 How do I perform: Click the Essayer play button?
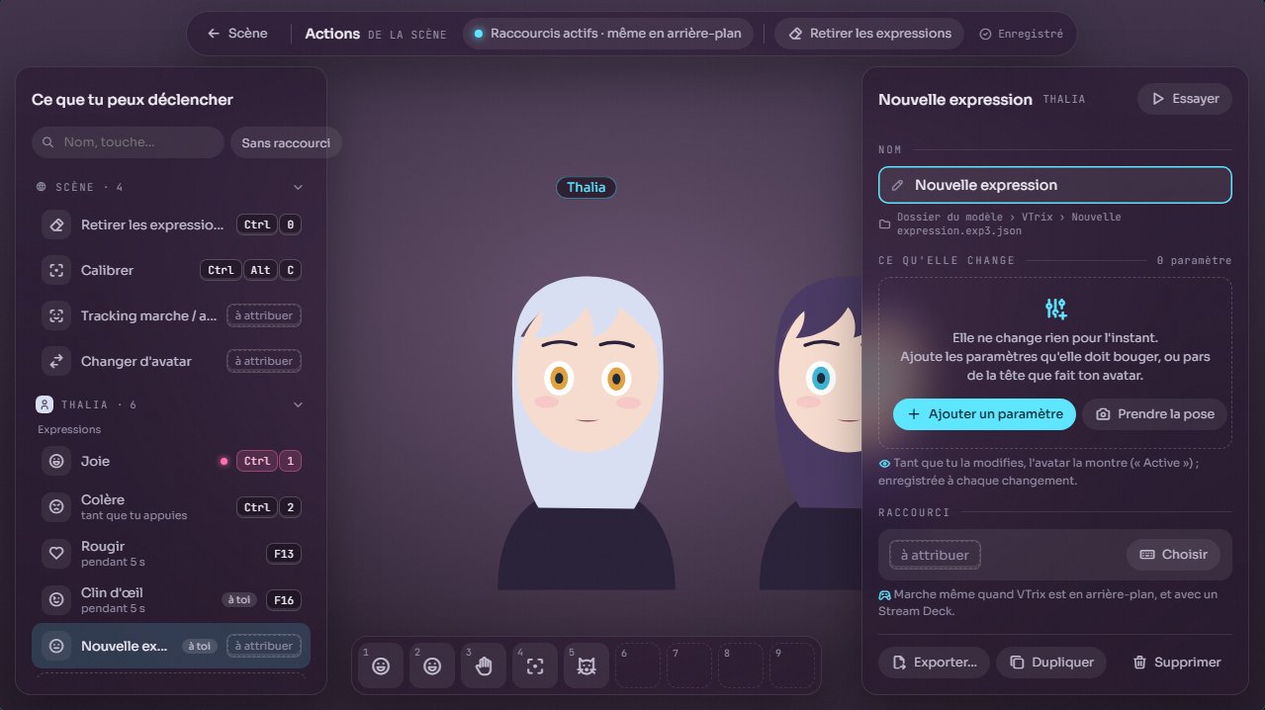pyautogui.click(x=1185, y=99)
